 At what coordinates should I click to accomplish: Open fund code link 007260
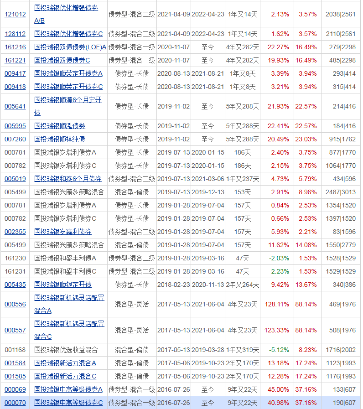click(x=15, y=140)
